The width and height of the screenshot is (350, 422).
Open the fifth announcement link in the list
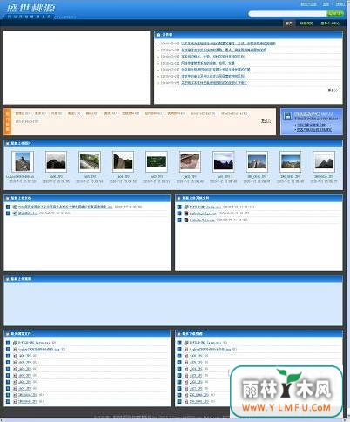[x=216, y=70]
